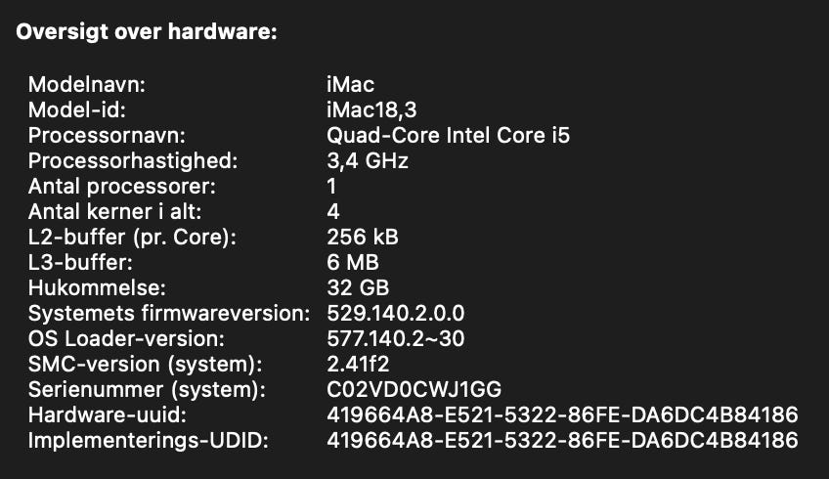Click the 6 MB L3-buffer value
829x479 pixels.
click(x=353, y=262)
